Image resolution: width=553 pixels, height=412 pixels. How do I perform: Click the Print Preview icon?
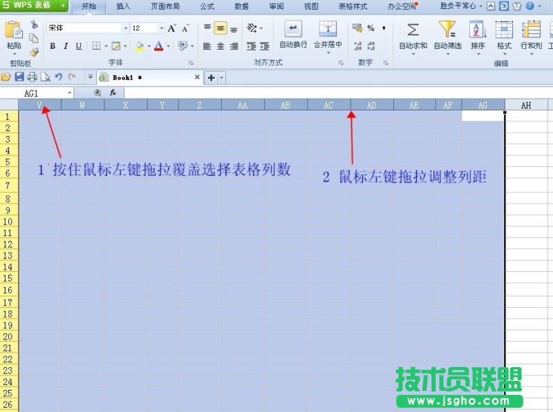pyautogui.click(x=46, y=77)
